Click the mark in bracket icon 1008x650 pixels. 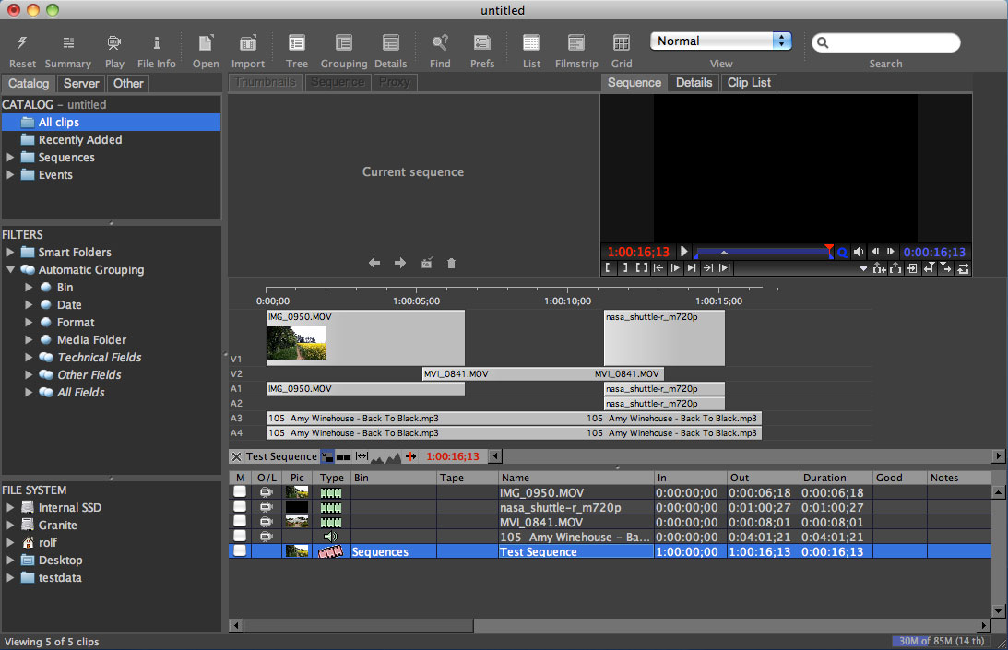coord(608,268)
